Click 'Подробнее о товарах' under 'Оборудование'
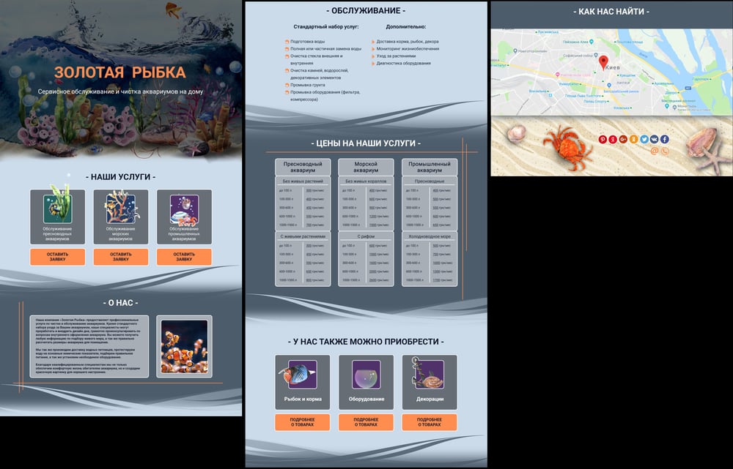Image resolution: width=733 pixels, height=469 pixels. pos(366,422)
